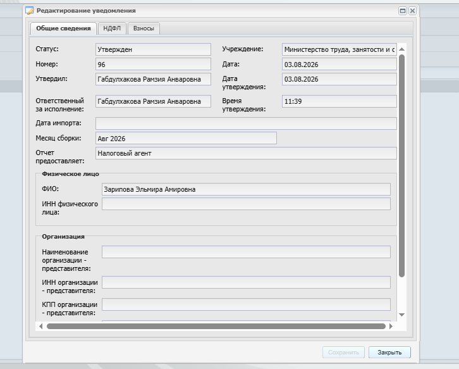This screenshot has width=459, height=369.
Task: Click the Учреждение: label
Action: (x=243, y=49)
